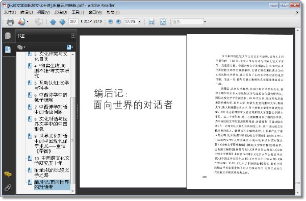Close the document with menu bar X

(297, 12)
